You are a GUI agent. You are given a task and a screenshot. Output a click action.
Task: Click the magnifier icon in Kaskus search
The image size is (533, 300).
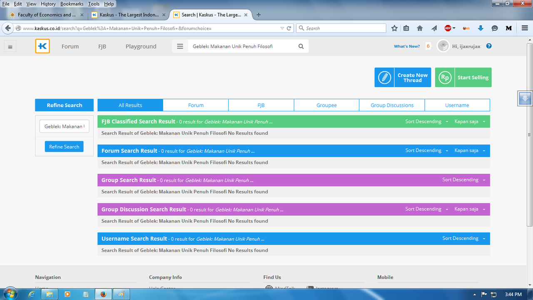[301, 46]
